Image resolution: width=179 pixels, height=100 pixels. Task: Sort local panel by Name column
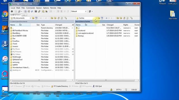[x=13, y=25]
